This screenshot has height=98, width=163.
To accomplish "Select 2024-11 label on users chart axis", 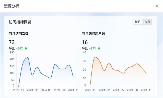I will point(146,90).
